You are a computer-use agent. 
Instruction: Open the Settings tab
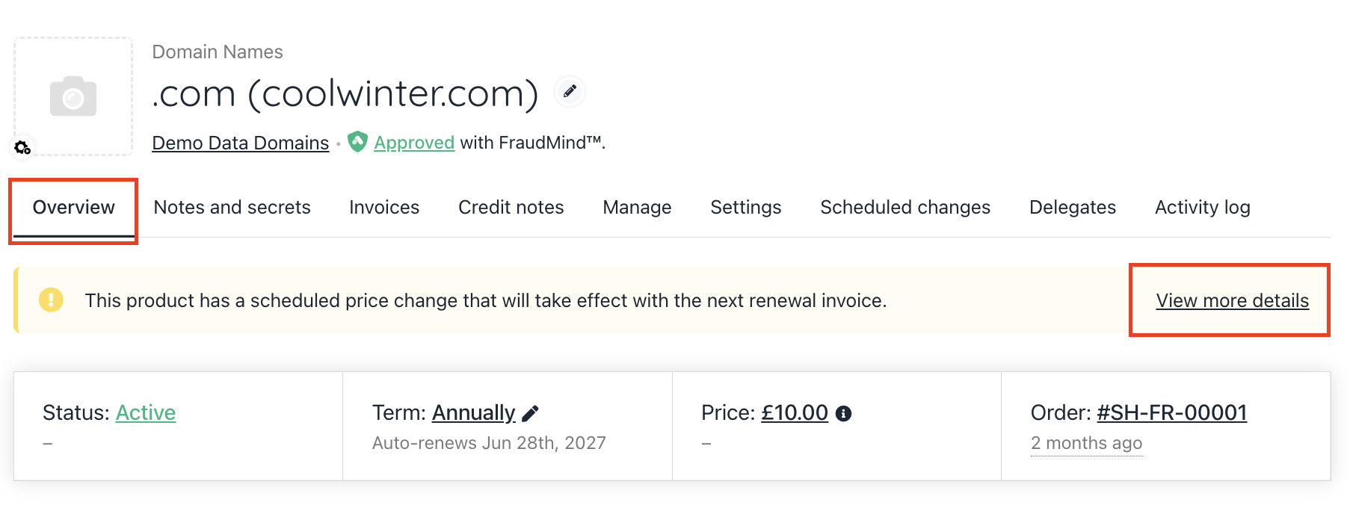[x=745, y=207]
